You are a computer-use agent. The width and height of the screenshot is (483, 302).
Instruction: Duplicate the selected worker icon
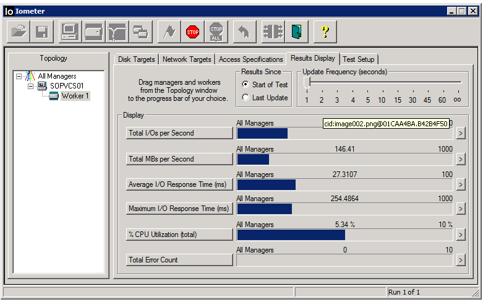(x=141, y=32)
